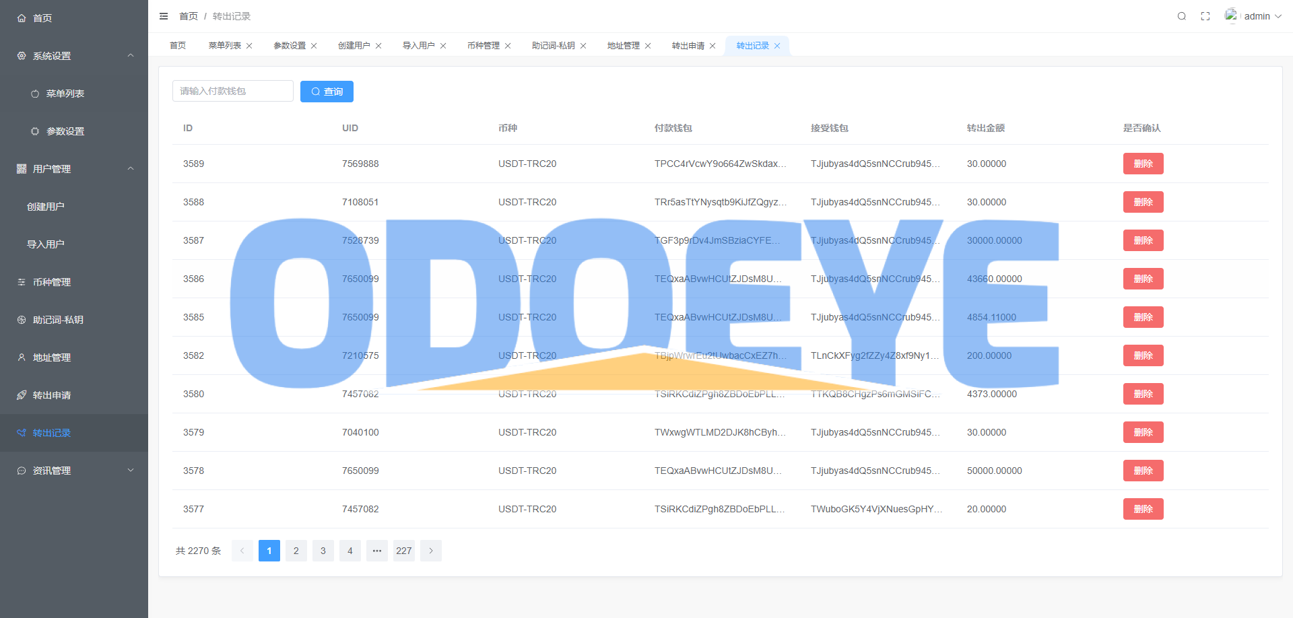Click the 转出金额 column header
1293x618 pixels.
(x=986, y=128)
